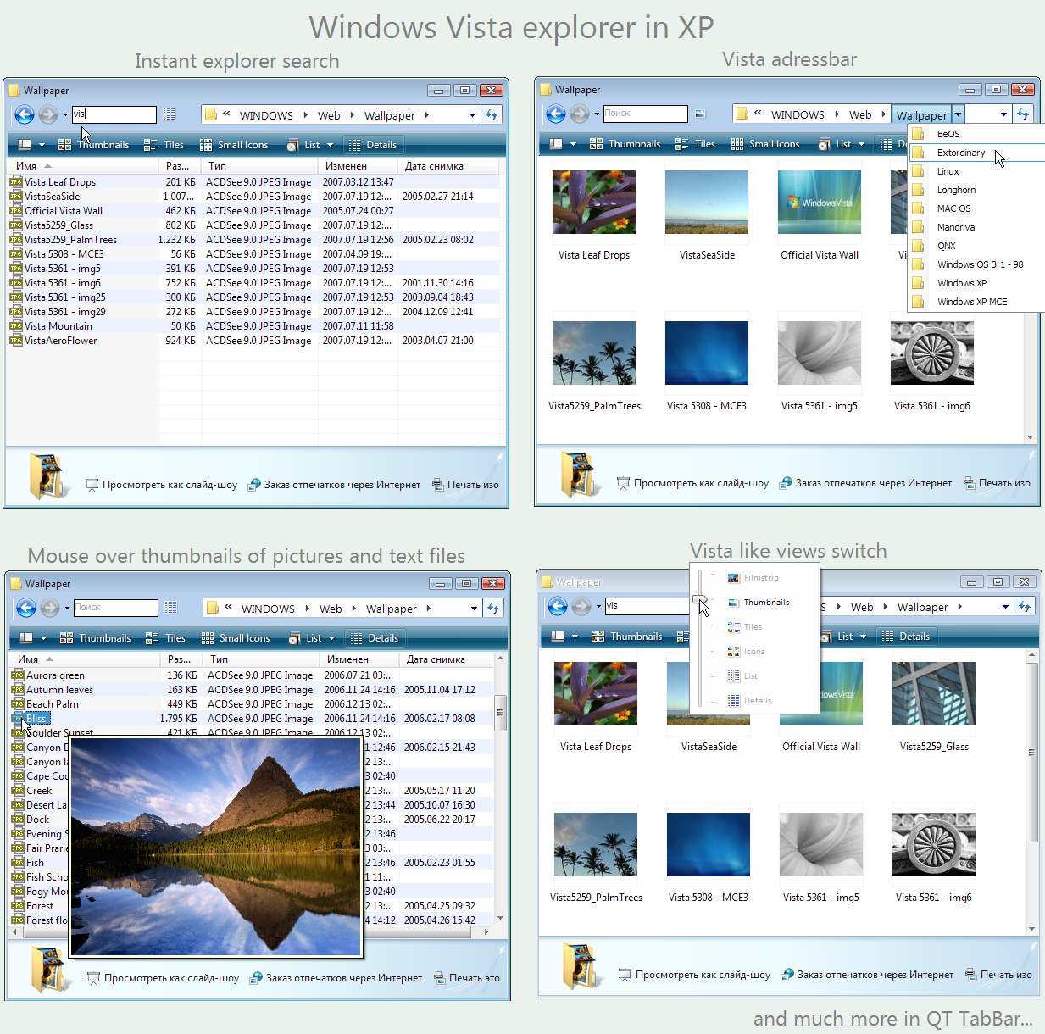The width and height of the screenshot is (1045, 1034).
Task: Click views slider handle in Vista views switch
Action: tap(700, 602)
